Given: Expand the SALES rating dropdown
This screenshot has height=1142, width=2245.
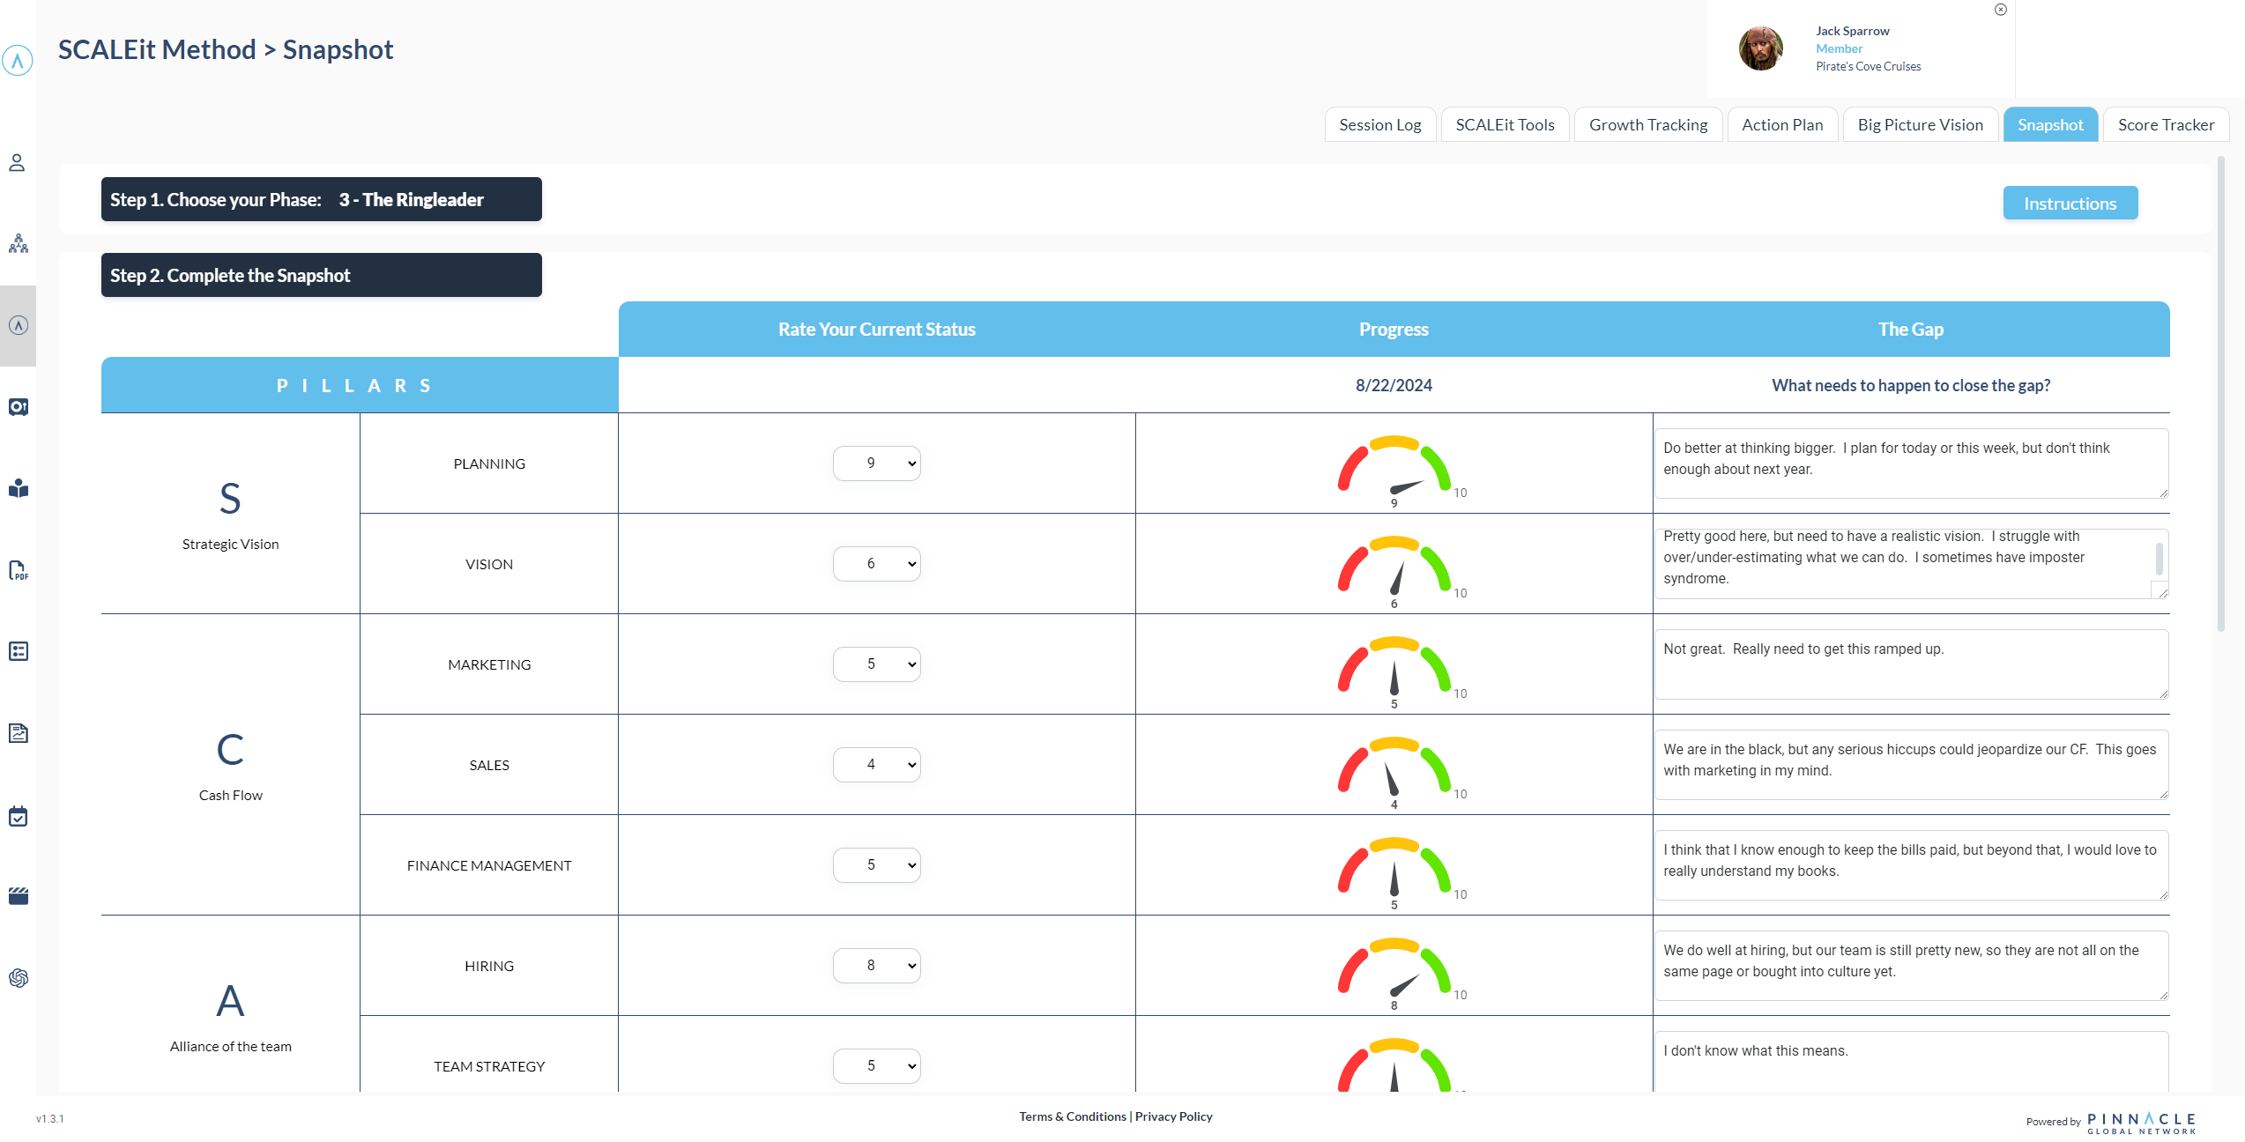Looking at the screenshot, I should (876, 765).
